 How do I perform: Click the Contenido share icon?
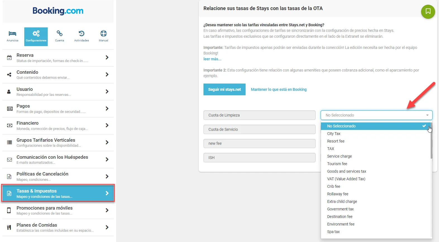click(9, 75)
